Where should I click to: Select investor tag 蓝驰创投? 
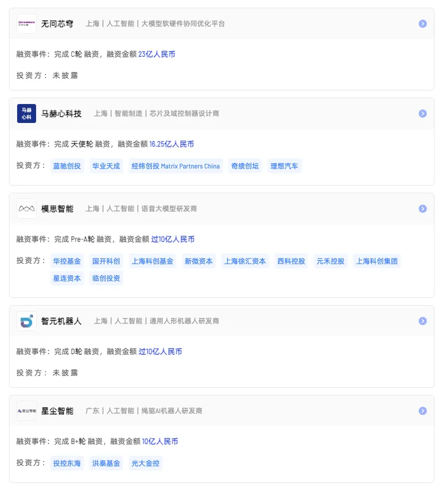click(67, 166)
